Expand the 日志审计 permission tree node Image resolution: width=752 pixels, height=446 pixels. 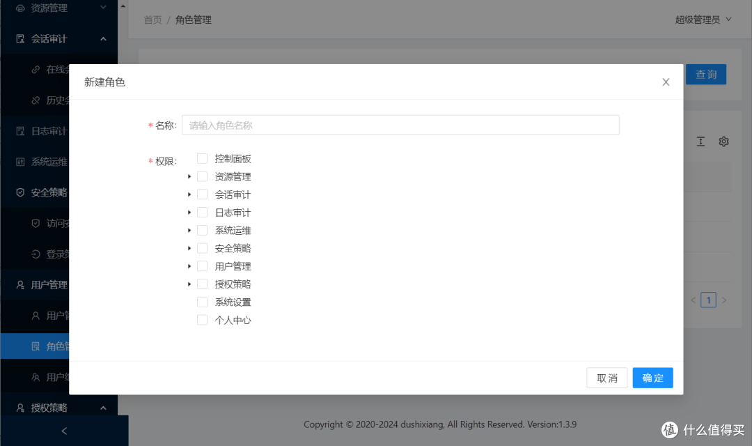coord(189,212)
